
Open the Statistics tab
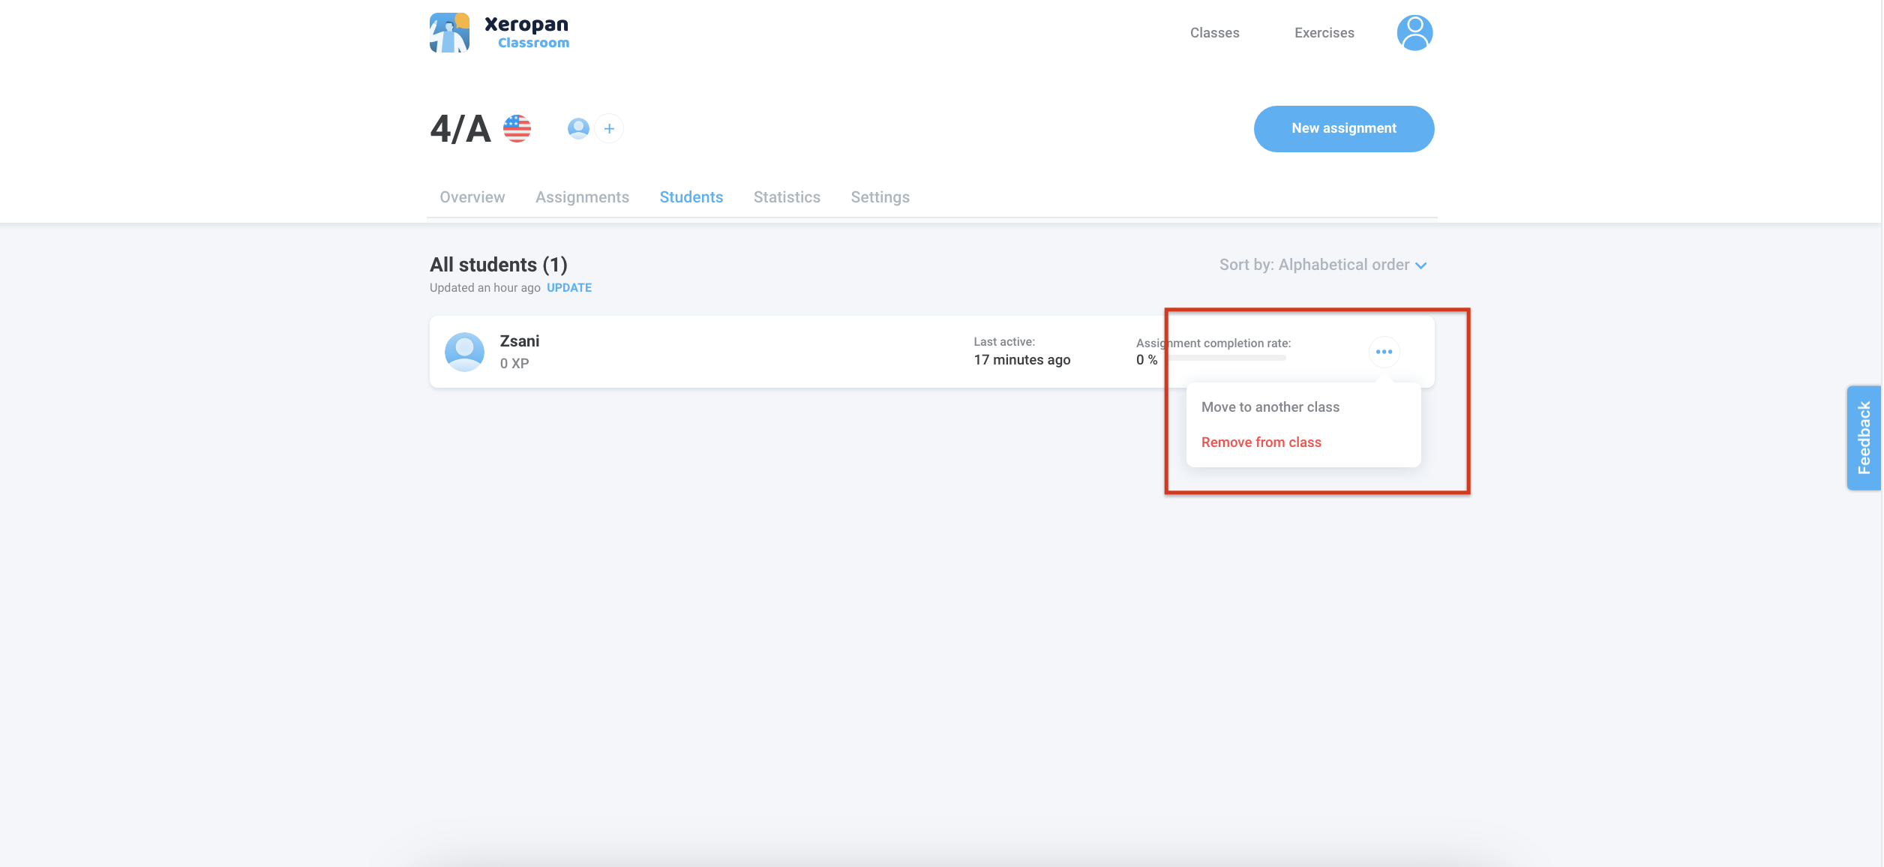787,197
